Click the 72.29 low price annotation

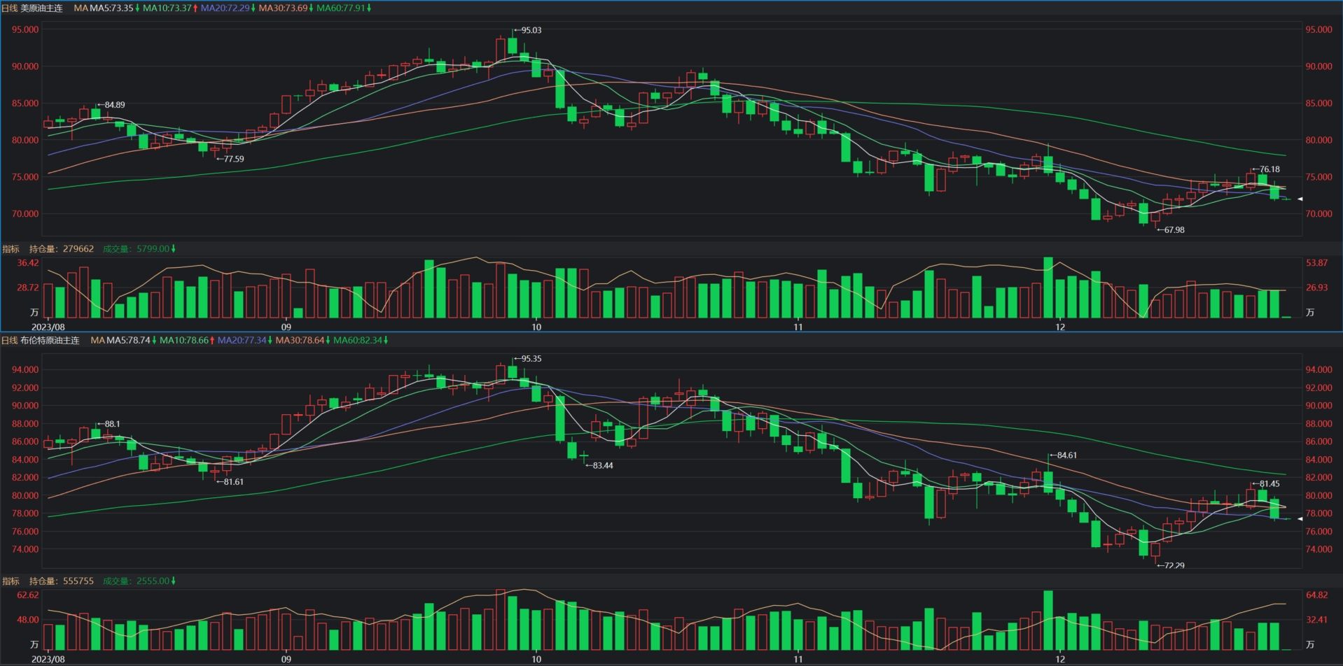point(1171,565)
